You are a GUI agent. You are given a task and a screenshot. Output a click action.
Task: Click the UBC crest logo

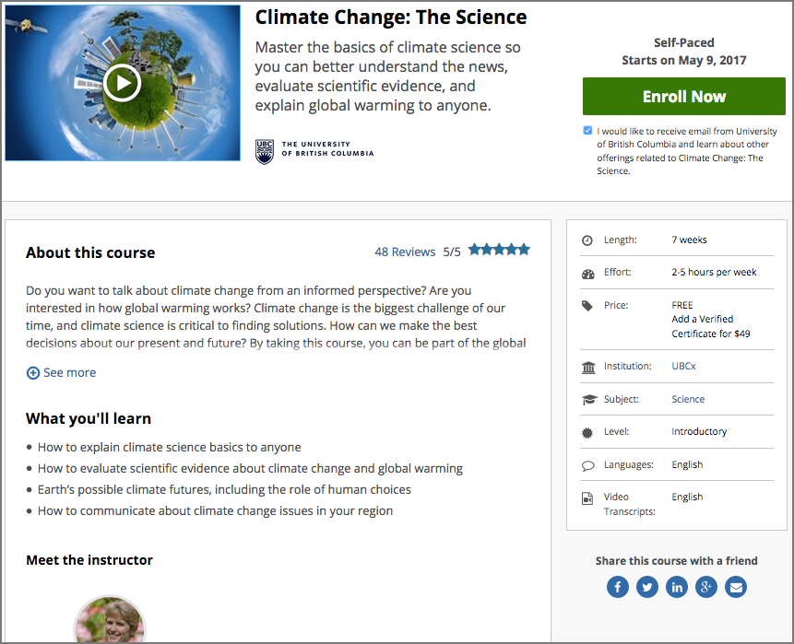pyautogui.click(x=265, y=152)
